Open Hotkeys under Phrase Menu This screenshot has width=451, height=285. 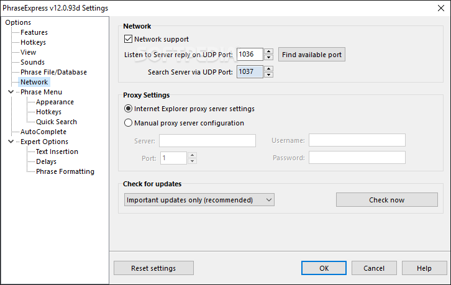[48, 112]
